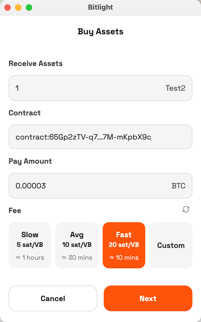Click the Test2 asset unit label

pos(175,88)
